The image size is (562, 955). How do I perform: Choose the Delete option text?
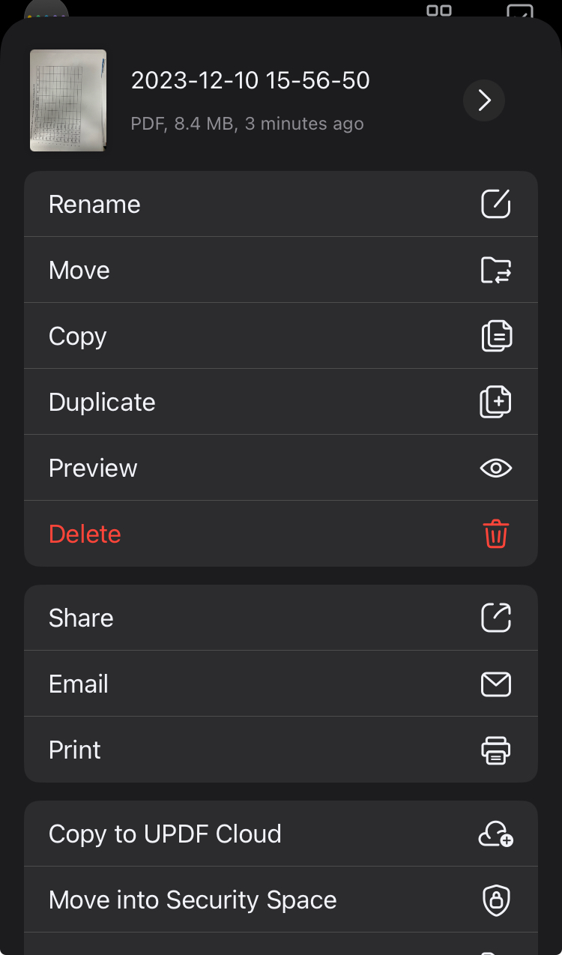(x=85, y=534)
